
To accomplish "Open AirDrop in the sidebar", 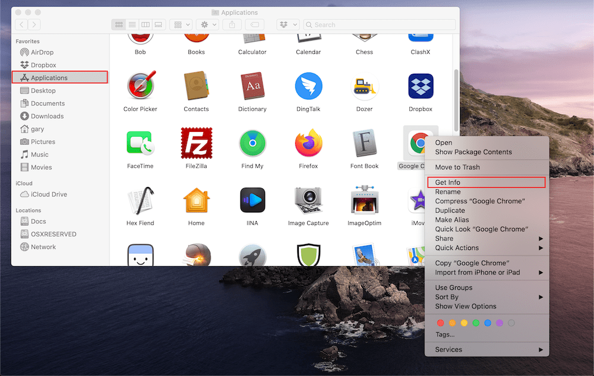I will (x=61, y=52).
